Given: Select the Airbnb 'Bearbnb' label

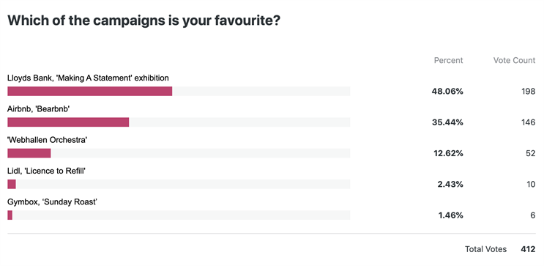Looking at the screenshot, I should tap(39, 109).
